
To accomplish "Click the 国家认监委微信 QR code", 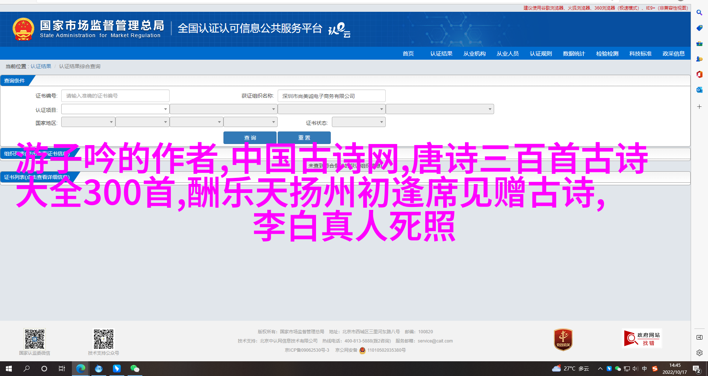I will point(35,339).
